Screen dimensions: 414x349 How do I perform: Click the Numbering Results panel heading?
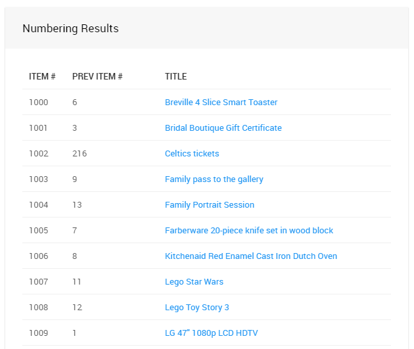(70, 29)
